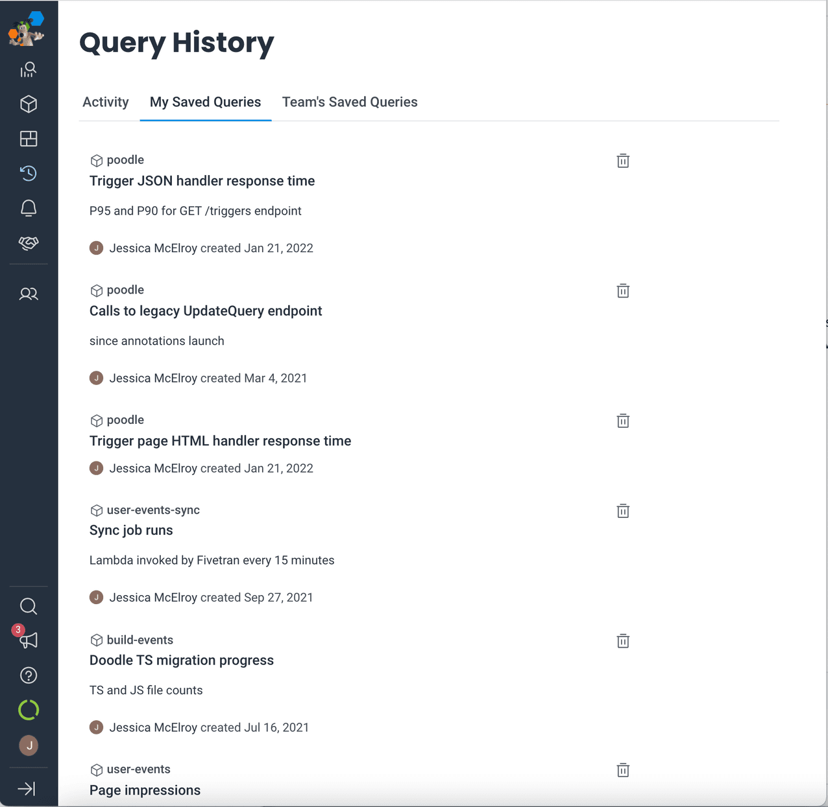Click the help question mark icon

coord(29,675)
